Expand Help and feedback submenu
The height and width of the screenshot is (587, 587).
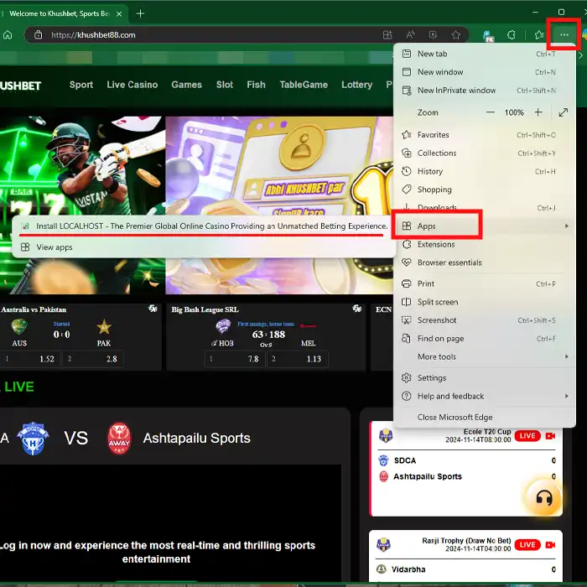pyautogui.click(x=484, y=396)
